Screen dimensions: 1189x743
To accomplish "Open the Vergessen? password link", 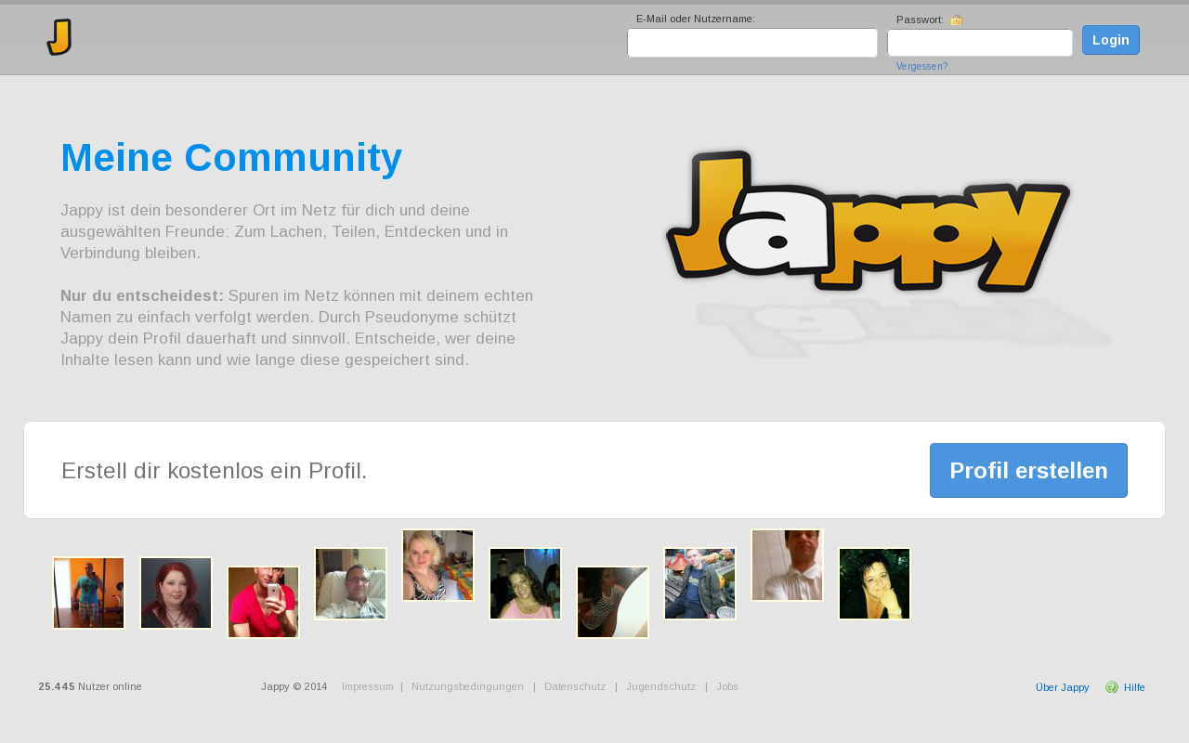I will tap(922, 67).
